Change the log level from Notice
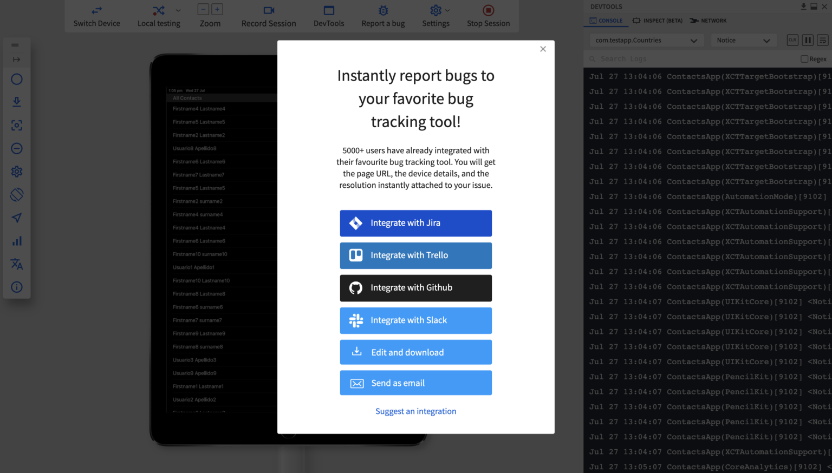832x473 pixels. 743,40
